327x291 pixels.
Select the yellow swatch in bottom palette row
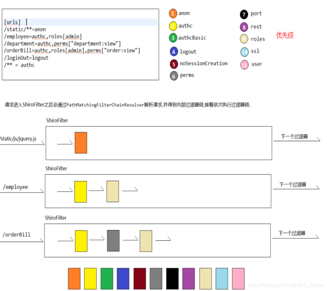(x=90, y=278)
